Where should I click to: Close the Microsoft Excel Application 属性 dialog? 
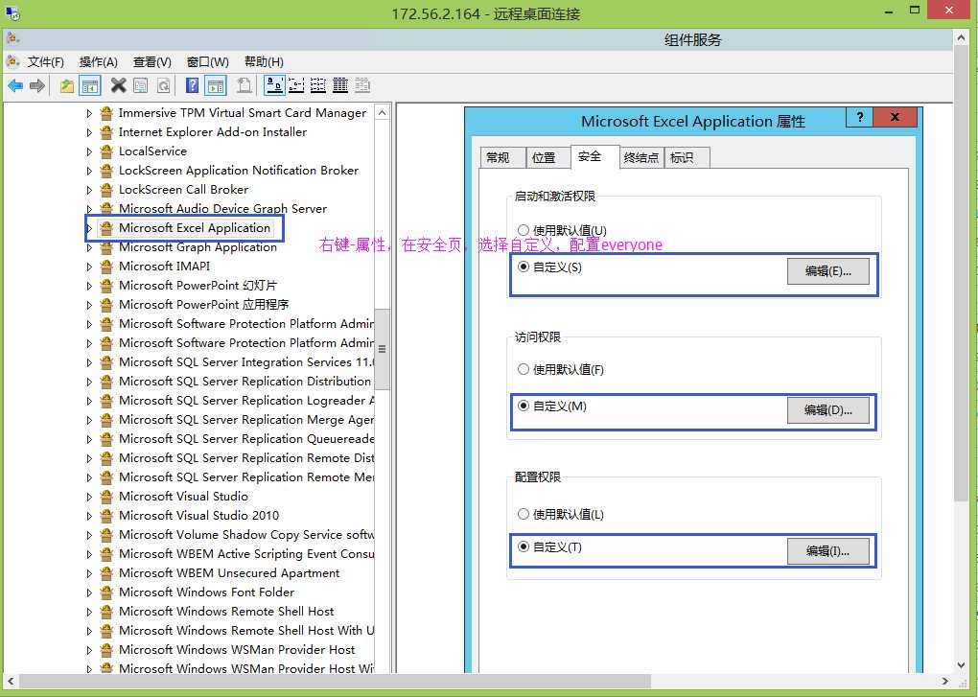[x=895, y=117]
